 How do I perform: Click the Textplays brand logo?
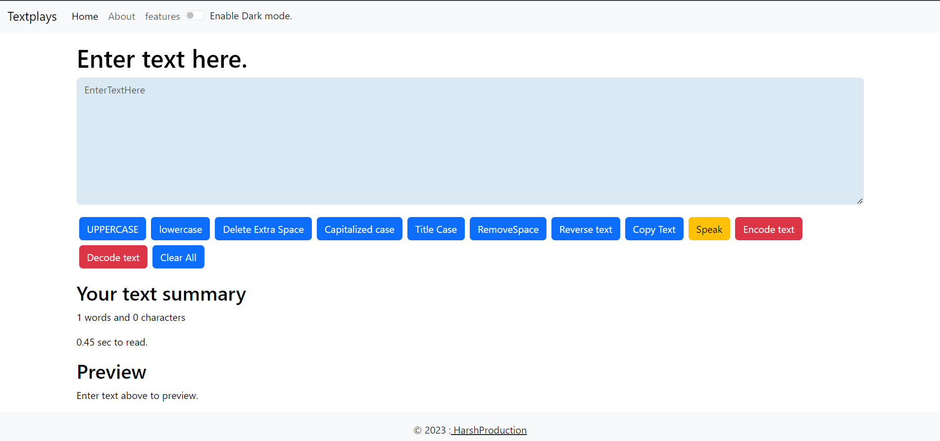pyautogui.click(x=32, y=16)
